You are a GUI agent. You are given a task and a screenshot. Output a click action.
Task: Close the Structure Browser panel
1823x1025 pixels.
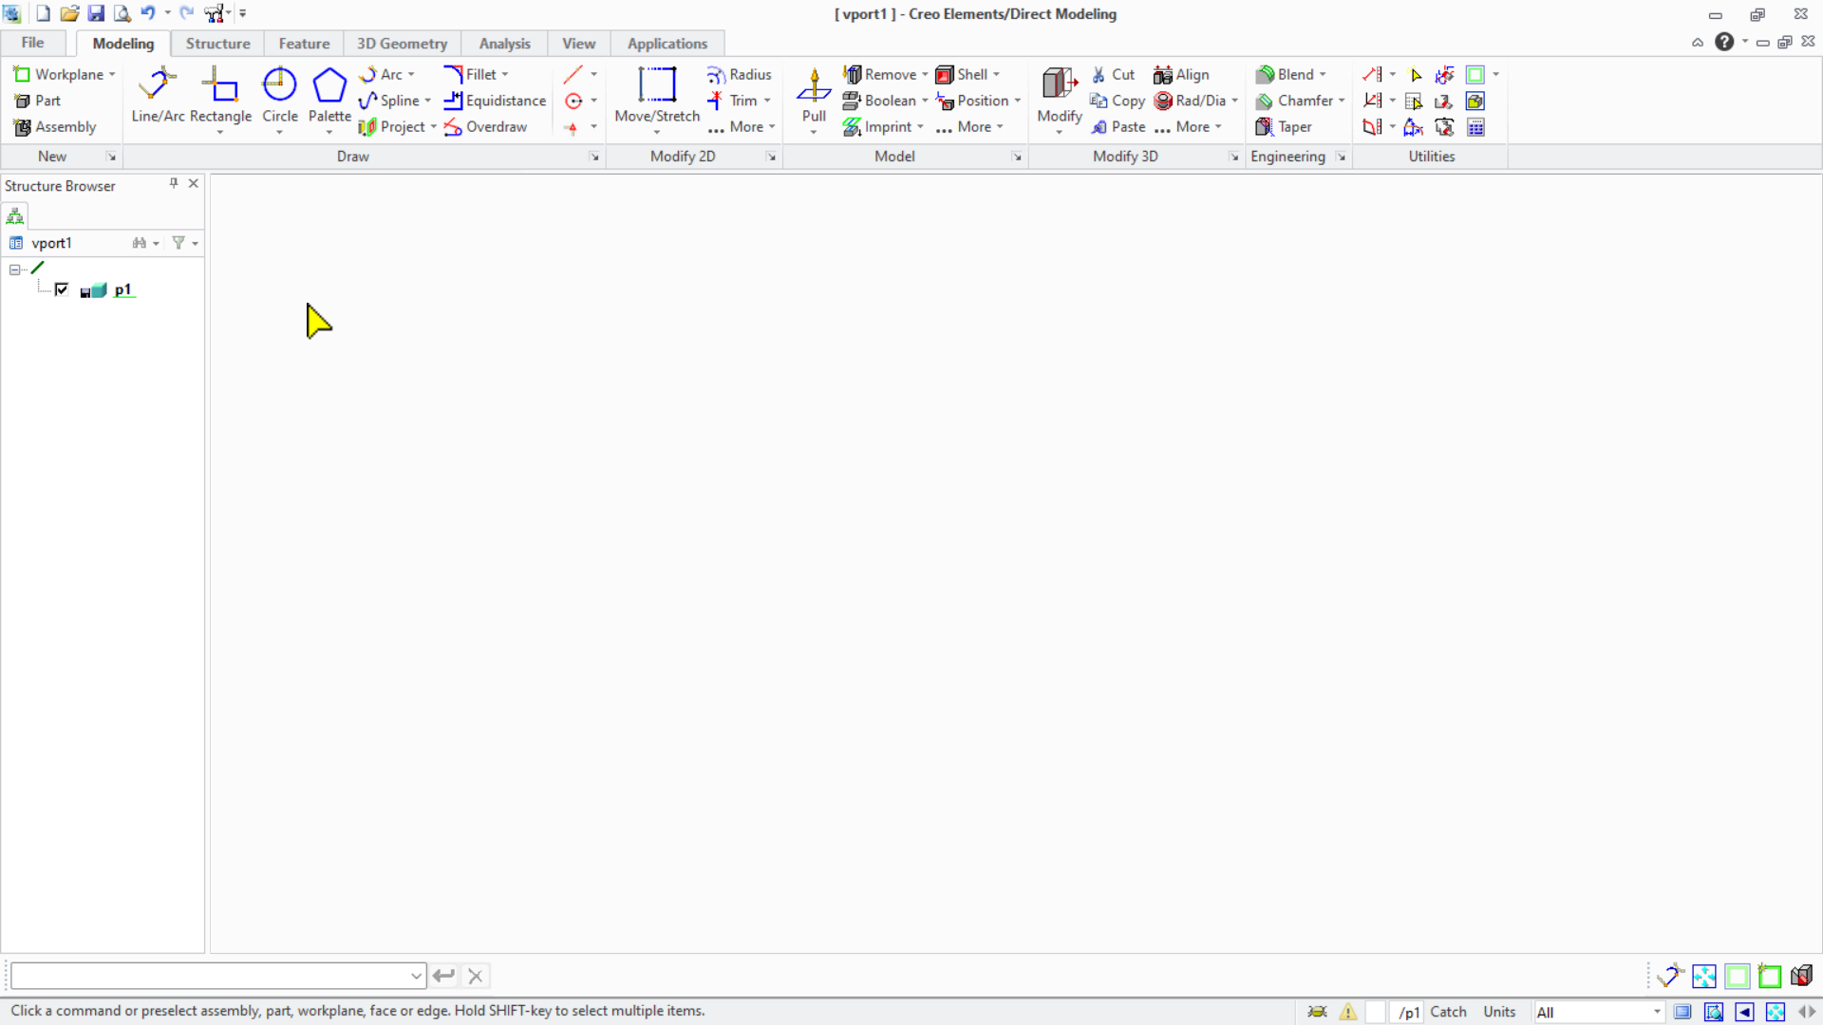[194, 183]
